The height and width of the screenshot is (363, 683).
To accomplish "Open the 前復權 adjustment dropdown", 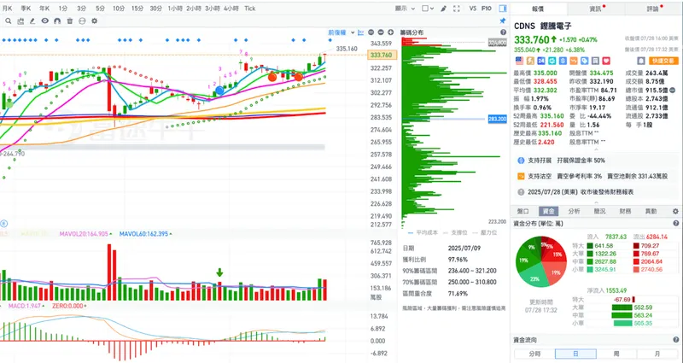I will pos(341,32).
